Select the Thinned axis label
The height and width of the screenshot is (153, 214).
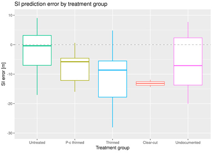tap(112, 142)
